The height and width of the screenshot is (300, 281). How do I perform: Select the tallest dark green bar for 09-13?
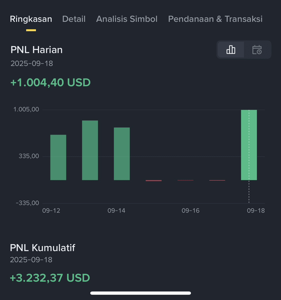[x=90, y=150]
